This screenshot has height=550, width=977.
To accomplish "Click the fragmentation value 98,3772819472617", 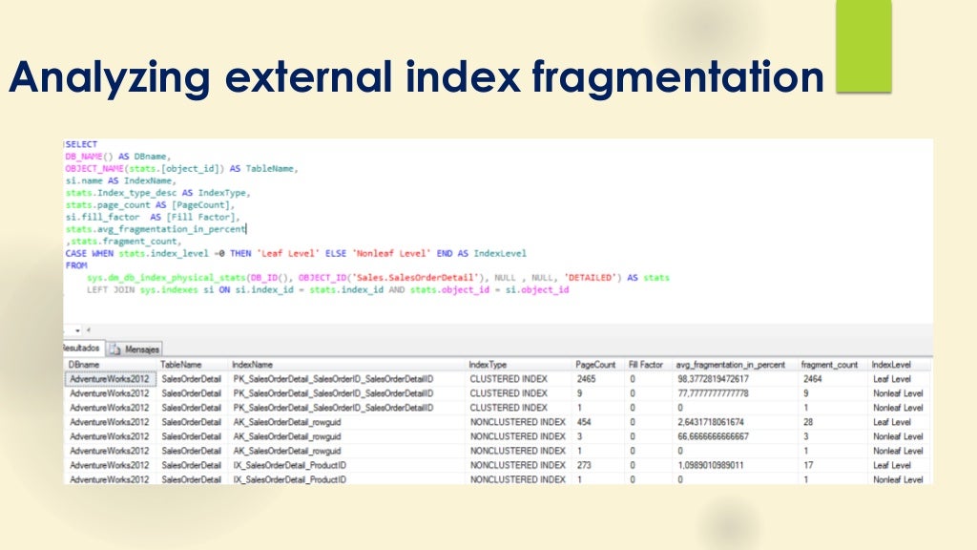I will tap(714, 379).
